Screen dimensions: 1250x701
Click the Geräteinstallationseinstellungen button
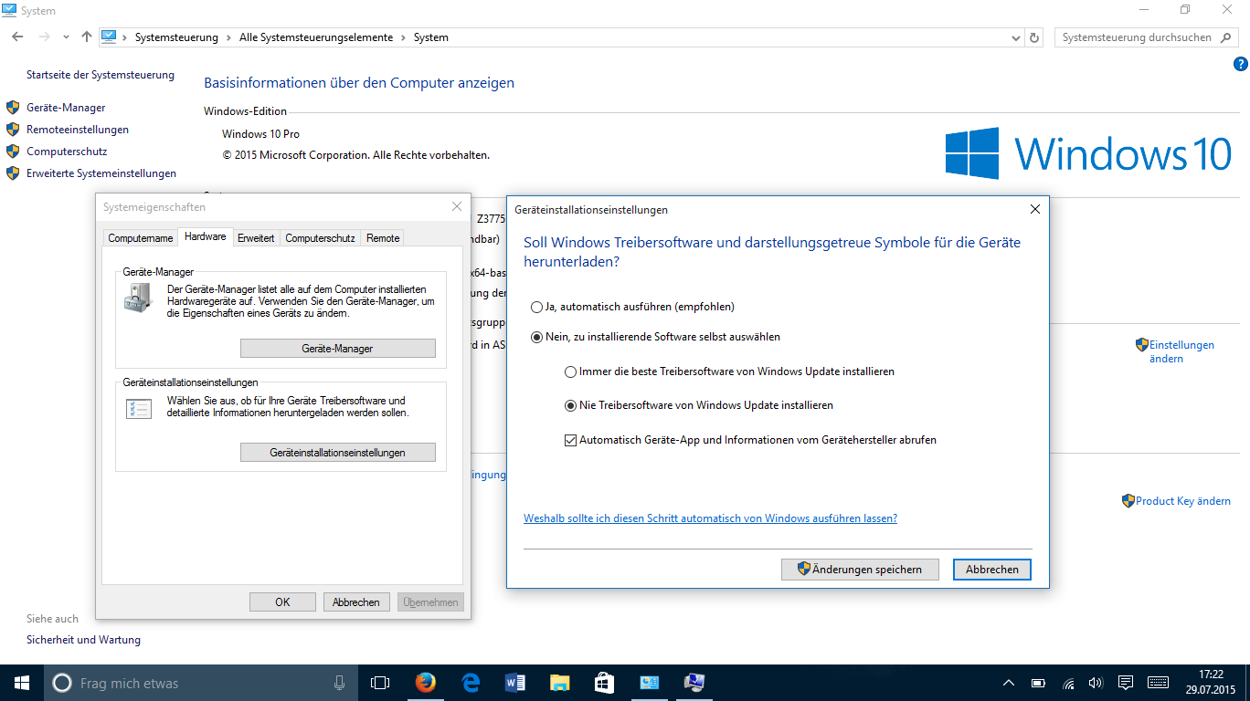[x=337, y=453]
